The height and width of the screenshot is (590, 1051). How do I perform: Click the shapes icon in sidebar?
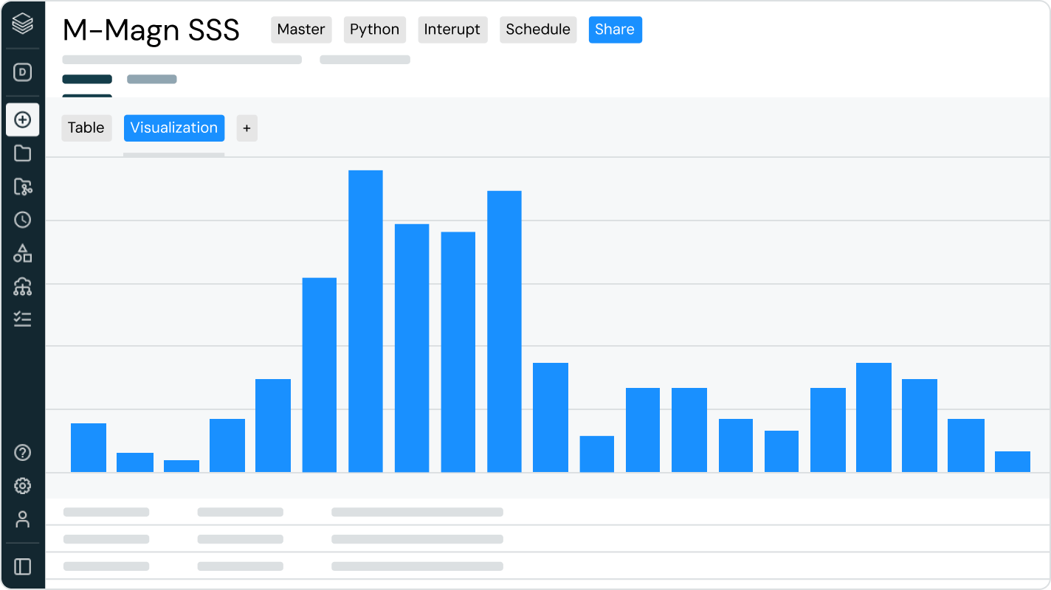click(23, 254)
